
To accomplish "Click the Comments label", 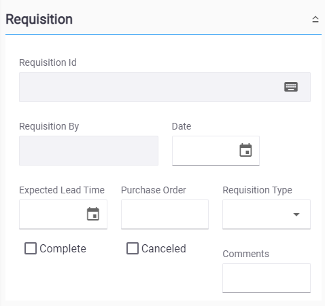I will click(246, 254).
